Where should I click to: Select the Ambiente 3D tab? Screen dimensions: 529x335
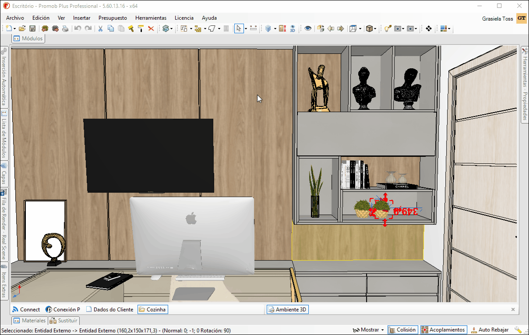point(287,310)
